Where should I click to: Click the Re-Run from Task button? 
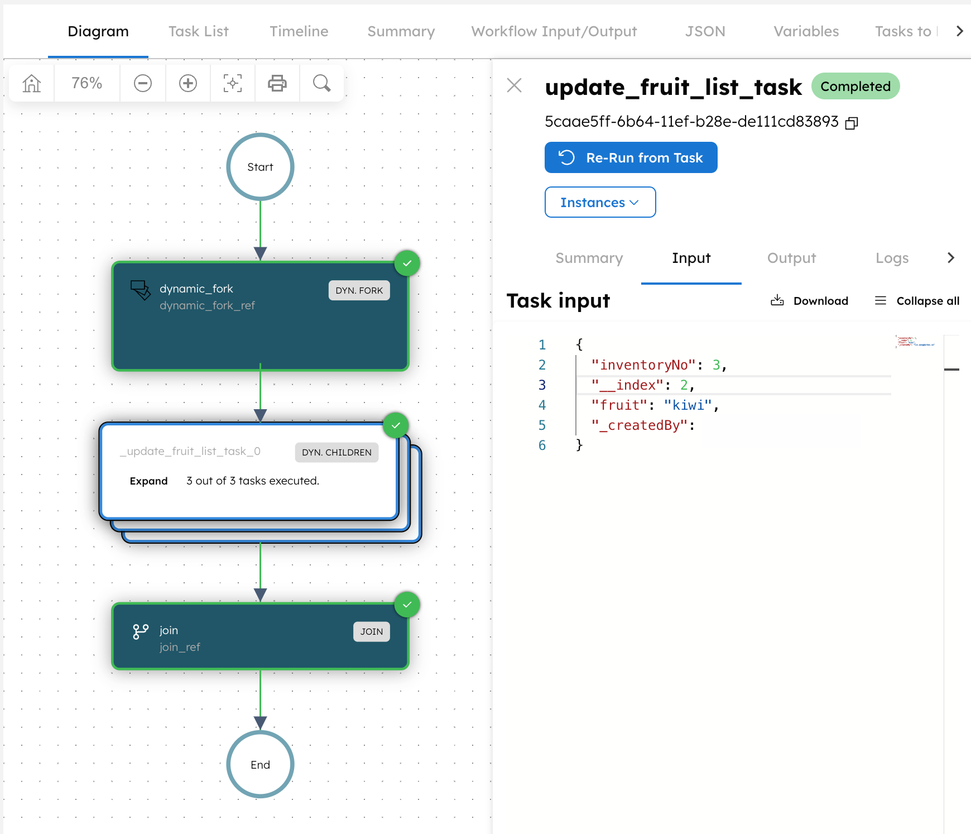tap(631, 157)
